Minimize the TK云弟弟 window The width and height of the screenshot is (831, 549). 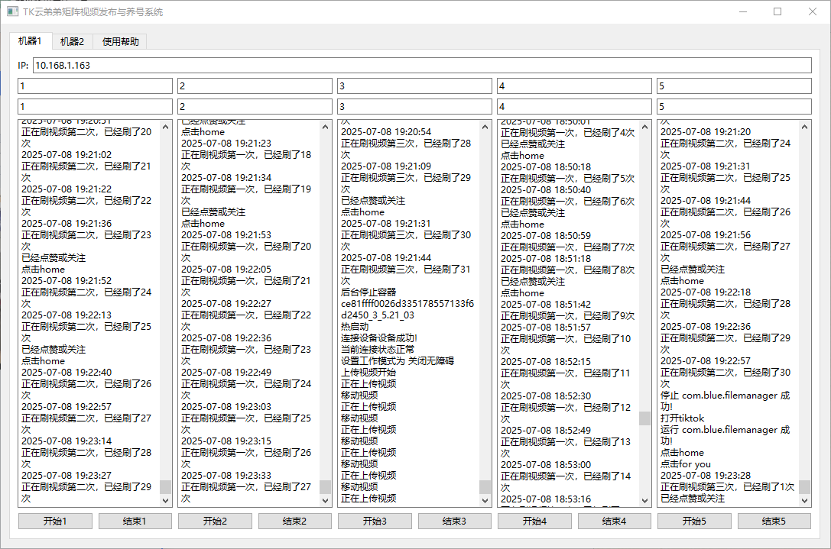(743, 11)
